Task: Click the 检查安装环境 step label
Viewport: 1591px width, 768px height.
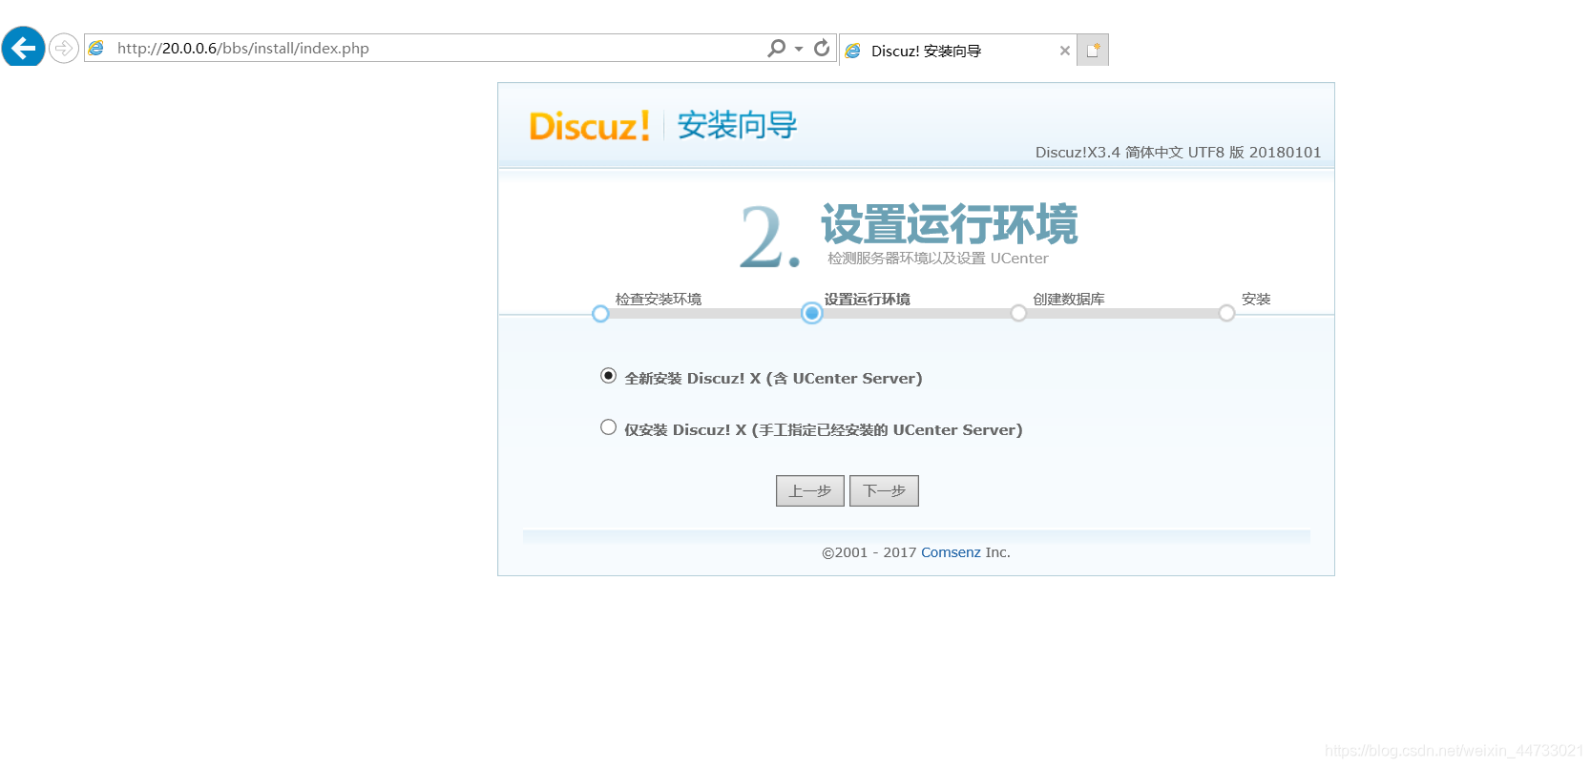Action: (x=659, y=299)
